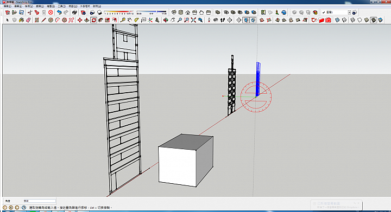Click the Save floppy disk icon
The height and width of the screenshot is (212, 391).
point(21,12)
